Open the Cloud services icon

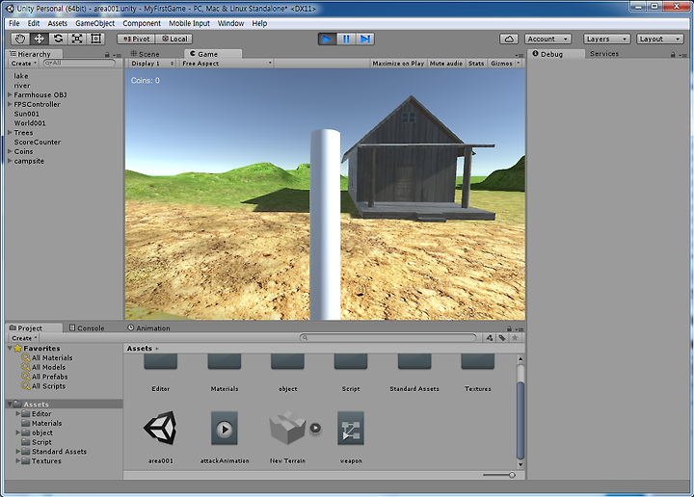[509, 39]
